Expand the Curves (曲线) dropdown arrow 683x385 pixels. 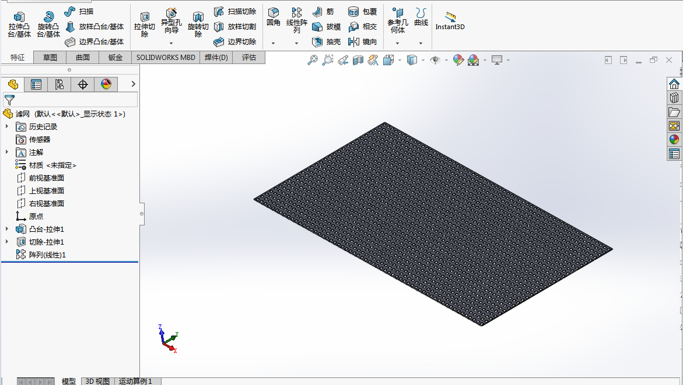pyautogui.click(x=421, y=43)
